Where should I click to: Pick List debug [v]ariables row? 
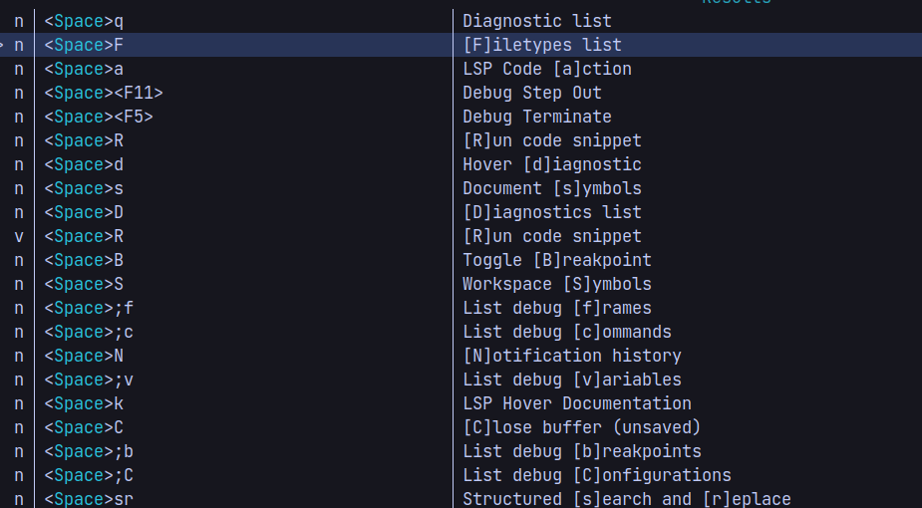pos(461,380)
